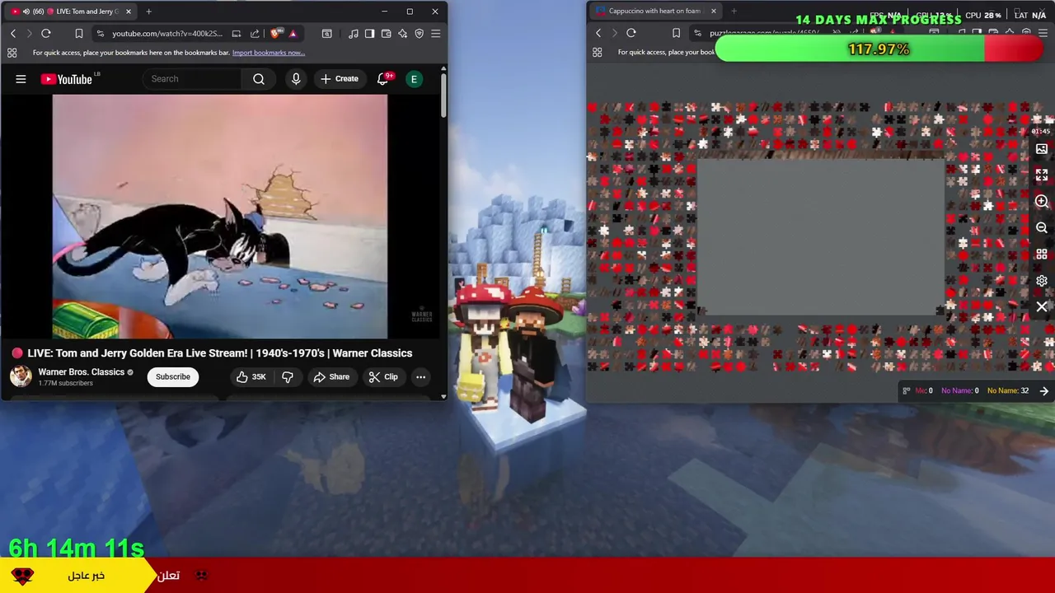Select Cappuccino with heart on foam tab
Screen dimensions: 1055x593
(x=655, y=12)
